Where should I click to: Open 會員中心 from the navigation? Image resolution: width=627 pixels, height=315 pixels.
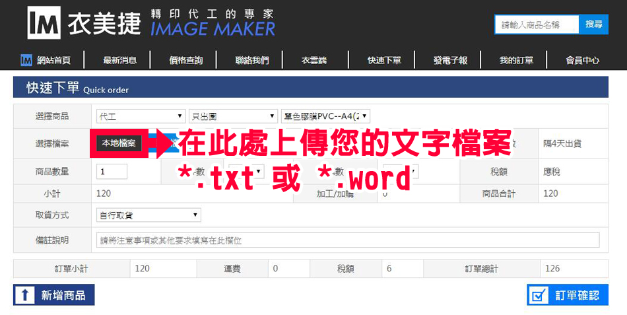point(582,60)
